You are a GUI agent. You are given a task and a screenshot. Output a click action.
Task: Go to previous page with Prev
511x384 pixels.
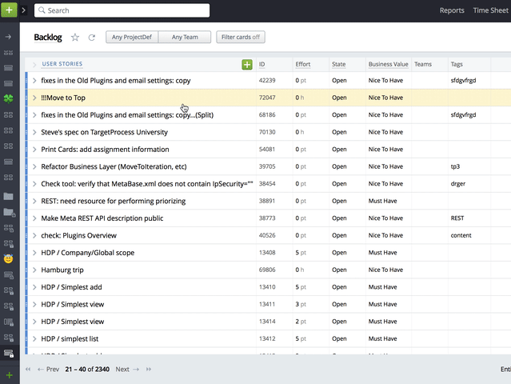pos(48,369)
